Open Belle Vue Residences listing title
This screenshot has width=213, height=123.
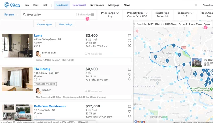pyautogui.click(x=50, y=106)
